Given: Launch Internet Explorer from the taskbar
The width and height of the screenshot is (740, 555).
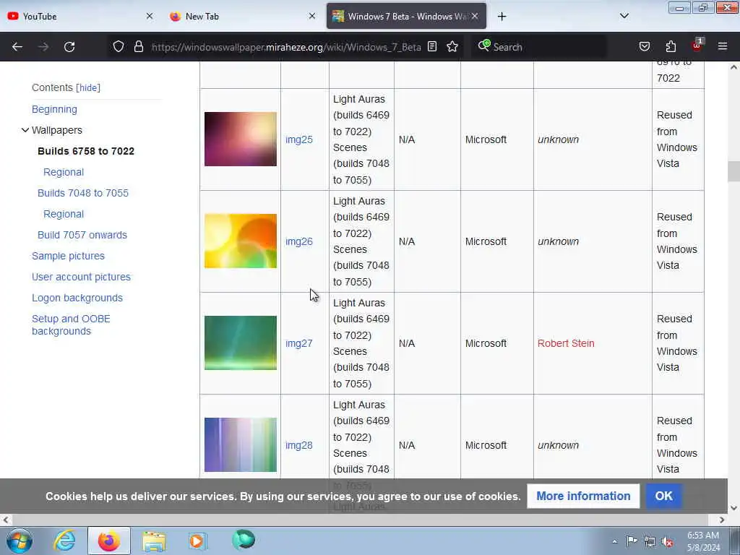Looking at the screenshot, I should pos(64,541).
